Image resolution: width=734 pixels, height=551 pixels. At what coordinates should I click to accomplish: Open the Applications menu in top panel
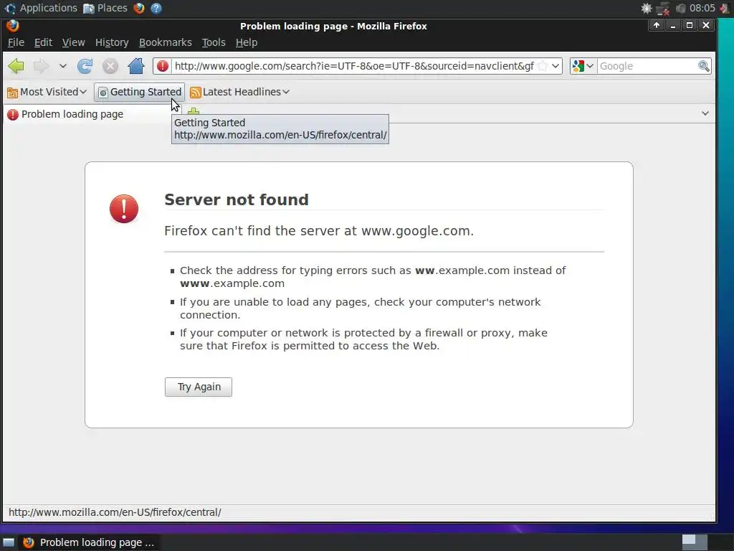pyautogui.click(x=41, y=8)
